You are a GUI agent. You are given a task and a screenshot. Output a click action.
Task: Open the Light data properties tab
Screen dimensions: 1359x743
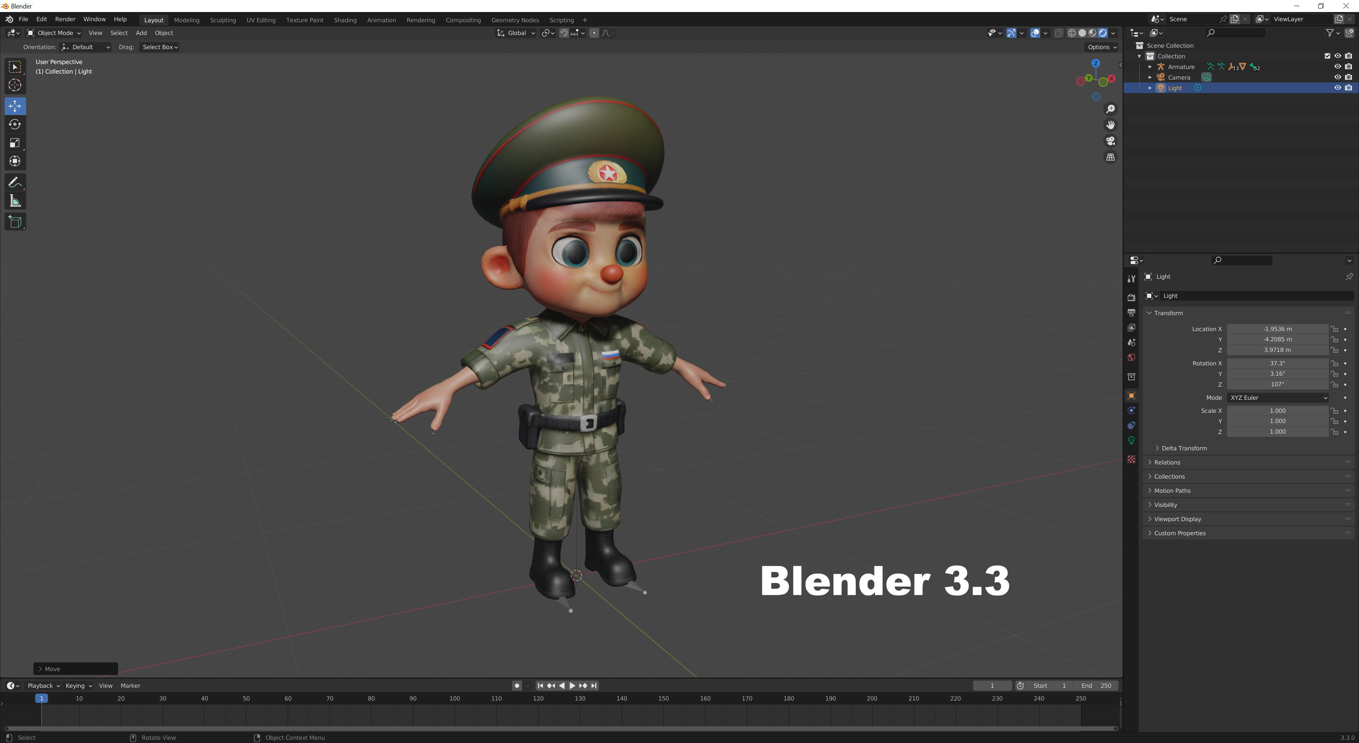point(1131,440)
